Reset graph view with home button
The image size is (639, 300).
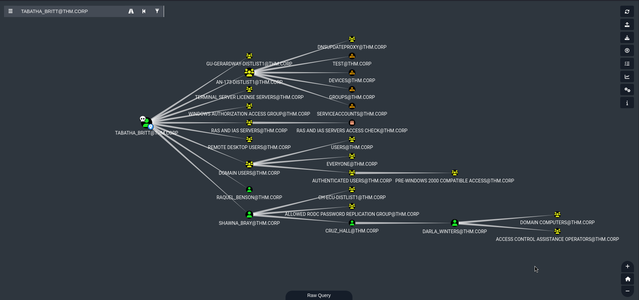click(x=627, y=279)
